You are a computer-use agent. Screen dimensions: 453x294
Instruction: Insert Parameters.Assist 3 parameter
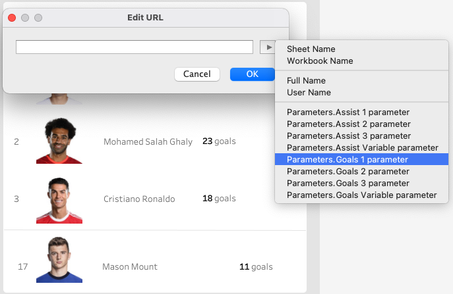348,136
